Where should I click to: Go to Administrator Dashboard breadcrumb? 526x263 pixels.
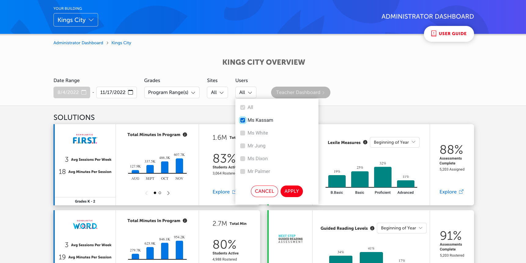point(78,43)
